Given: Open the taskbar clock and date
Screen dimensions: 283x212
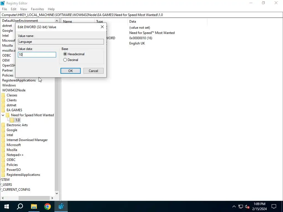Looking at the screenshot, I should [259, 206].
